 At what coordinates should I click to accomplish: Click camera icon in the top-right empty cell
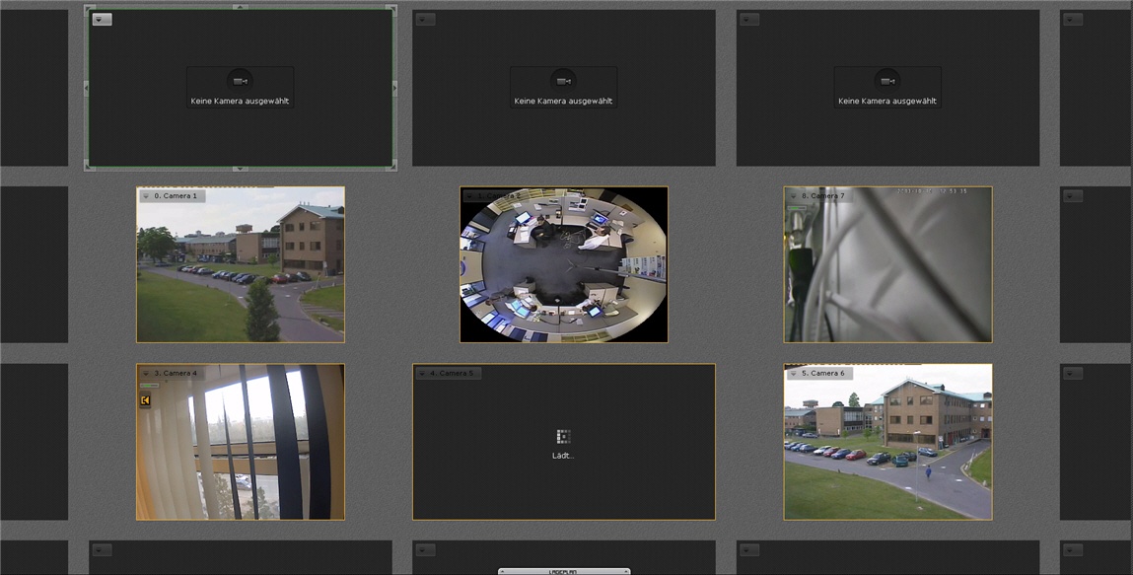tap(886, 81)
